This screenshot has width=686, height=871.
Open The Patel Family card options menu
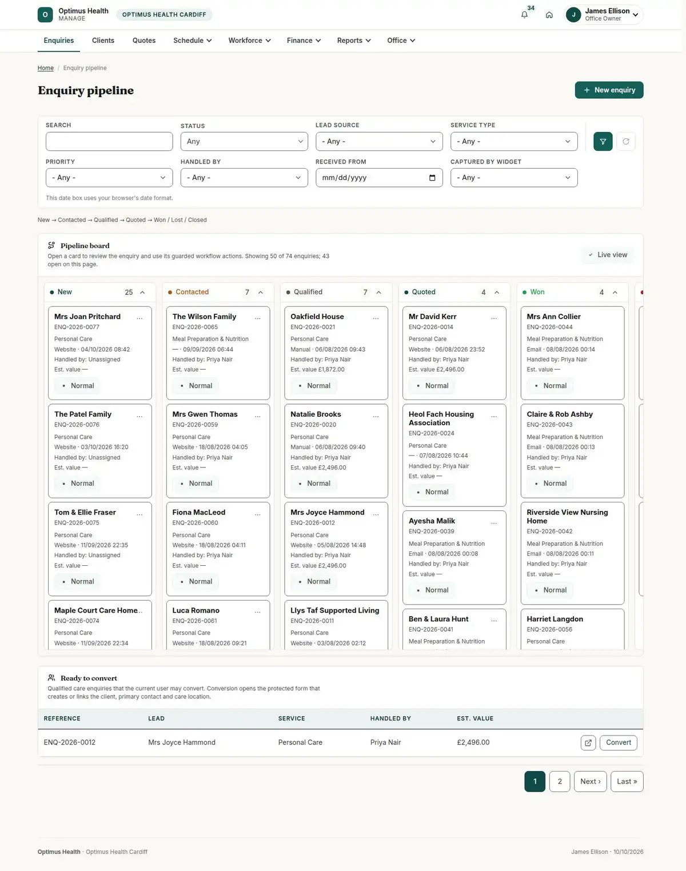pos(139,415)
